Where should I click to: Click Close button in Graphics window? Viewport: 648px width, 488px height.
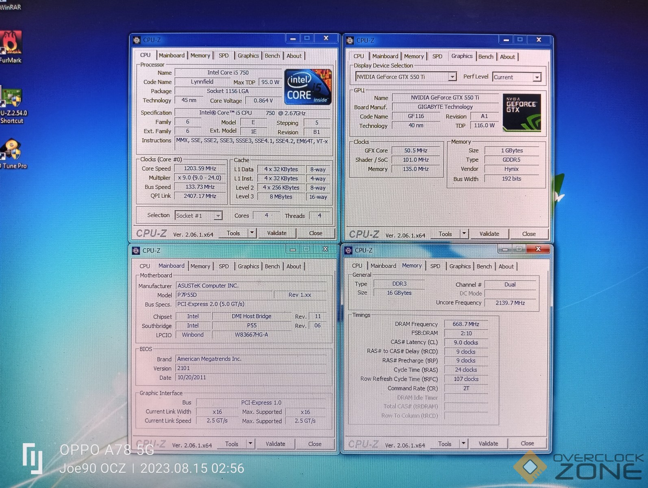529,234
